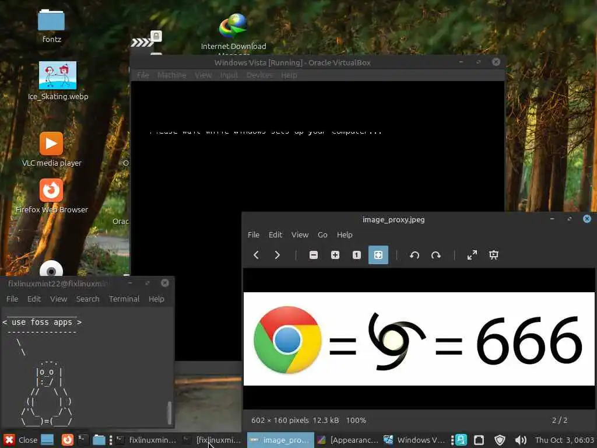Open View menu in VirtualBox window

click(203, 75)
